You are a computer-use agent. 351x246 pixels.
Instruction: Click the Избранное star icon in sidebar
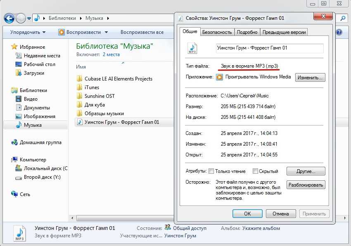(x=14, y=47)
